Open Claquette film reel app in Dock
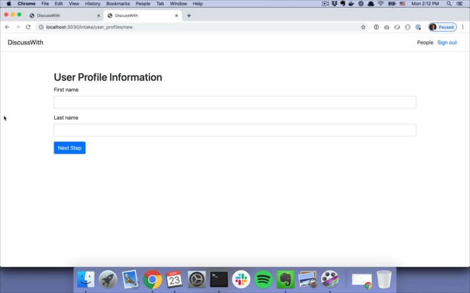 coord(330,279)
